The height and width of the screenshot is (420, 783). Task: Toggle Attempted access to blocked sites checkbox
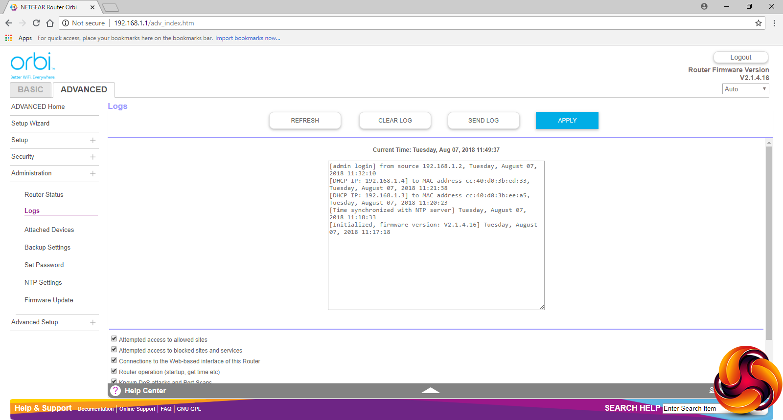click(114, 350)
